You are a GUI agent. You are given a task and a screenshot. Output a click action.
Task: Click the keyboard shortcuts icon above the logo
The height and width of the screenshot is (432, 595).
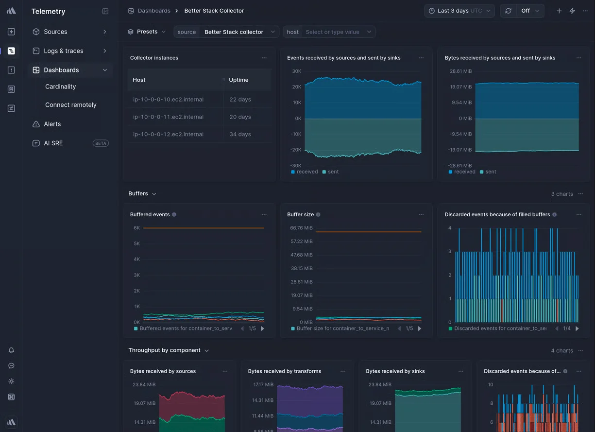click(11, 397)
